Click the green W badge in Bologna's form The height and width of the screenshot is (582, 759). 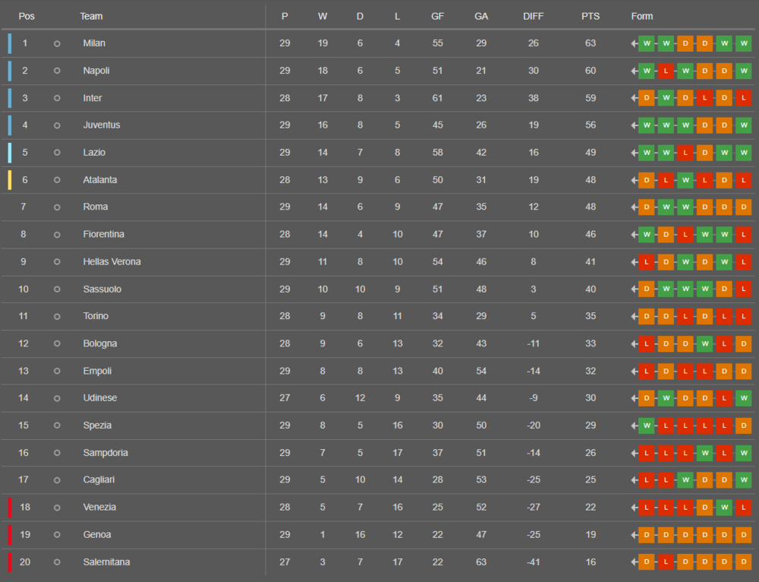point(704,343)
